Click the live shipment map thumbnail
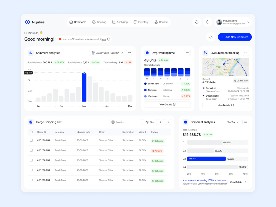The height and width of the screenshot is (207, 276). pos(225,67)
